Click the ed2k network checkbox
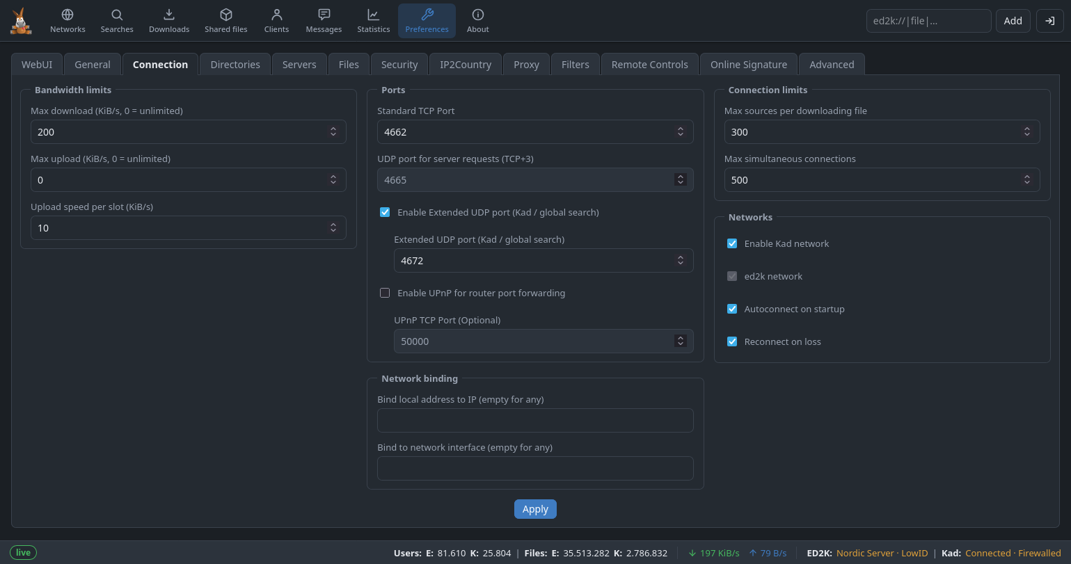 click(732, 276)
